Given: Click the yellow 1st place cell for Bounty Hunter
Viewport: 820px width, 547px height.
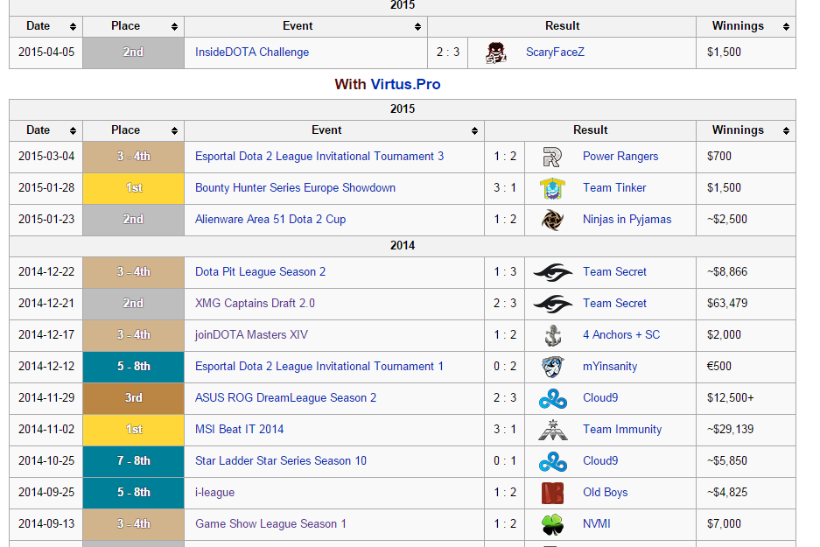Looking at the screenshot, I should click(x=133, y=188).
